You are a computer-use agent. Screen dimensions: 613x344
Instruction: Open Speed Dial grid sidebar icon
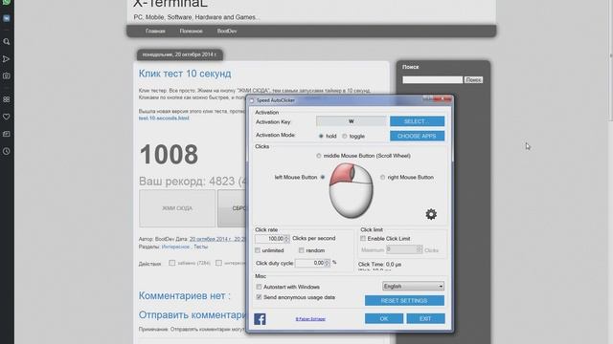[x=7, y=99]
